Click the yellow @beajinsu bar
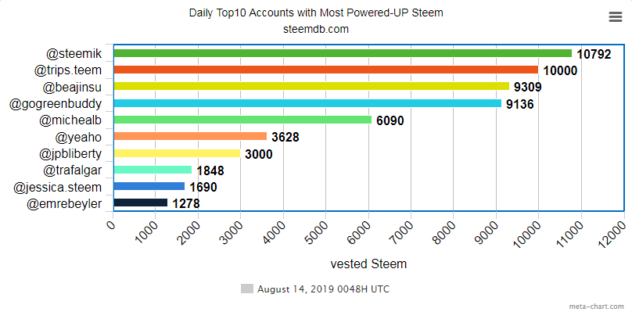The width and height of the screenshot is (632, 312). tap(311, 86)
